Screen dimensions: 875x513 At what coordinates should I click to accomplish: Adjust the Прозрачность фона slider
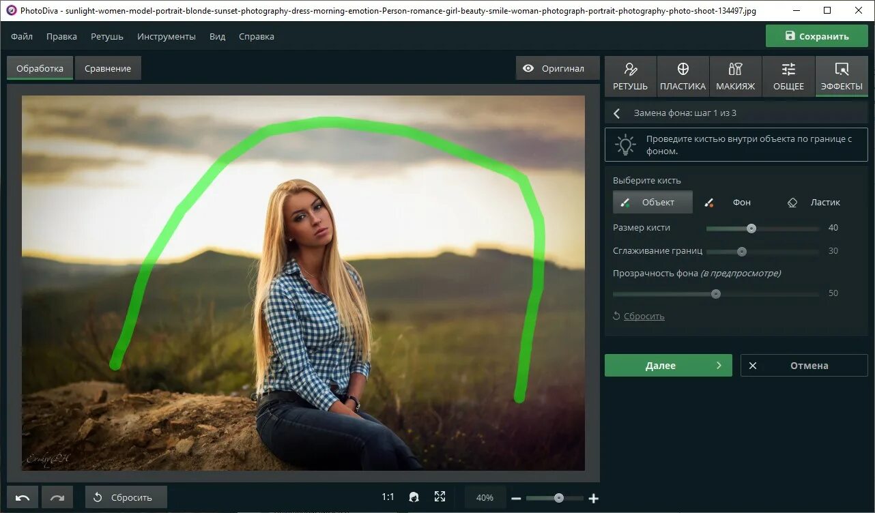716,294
